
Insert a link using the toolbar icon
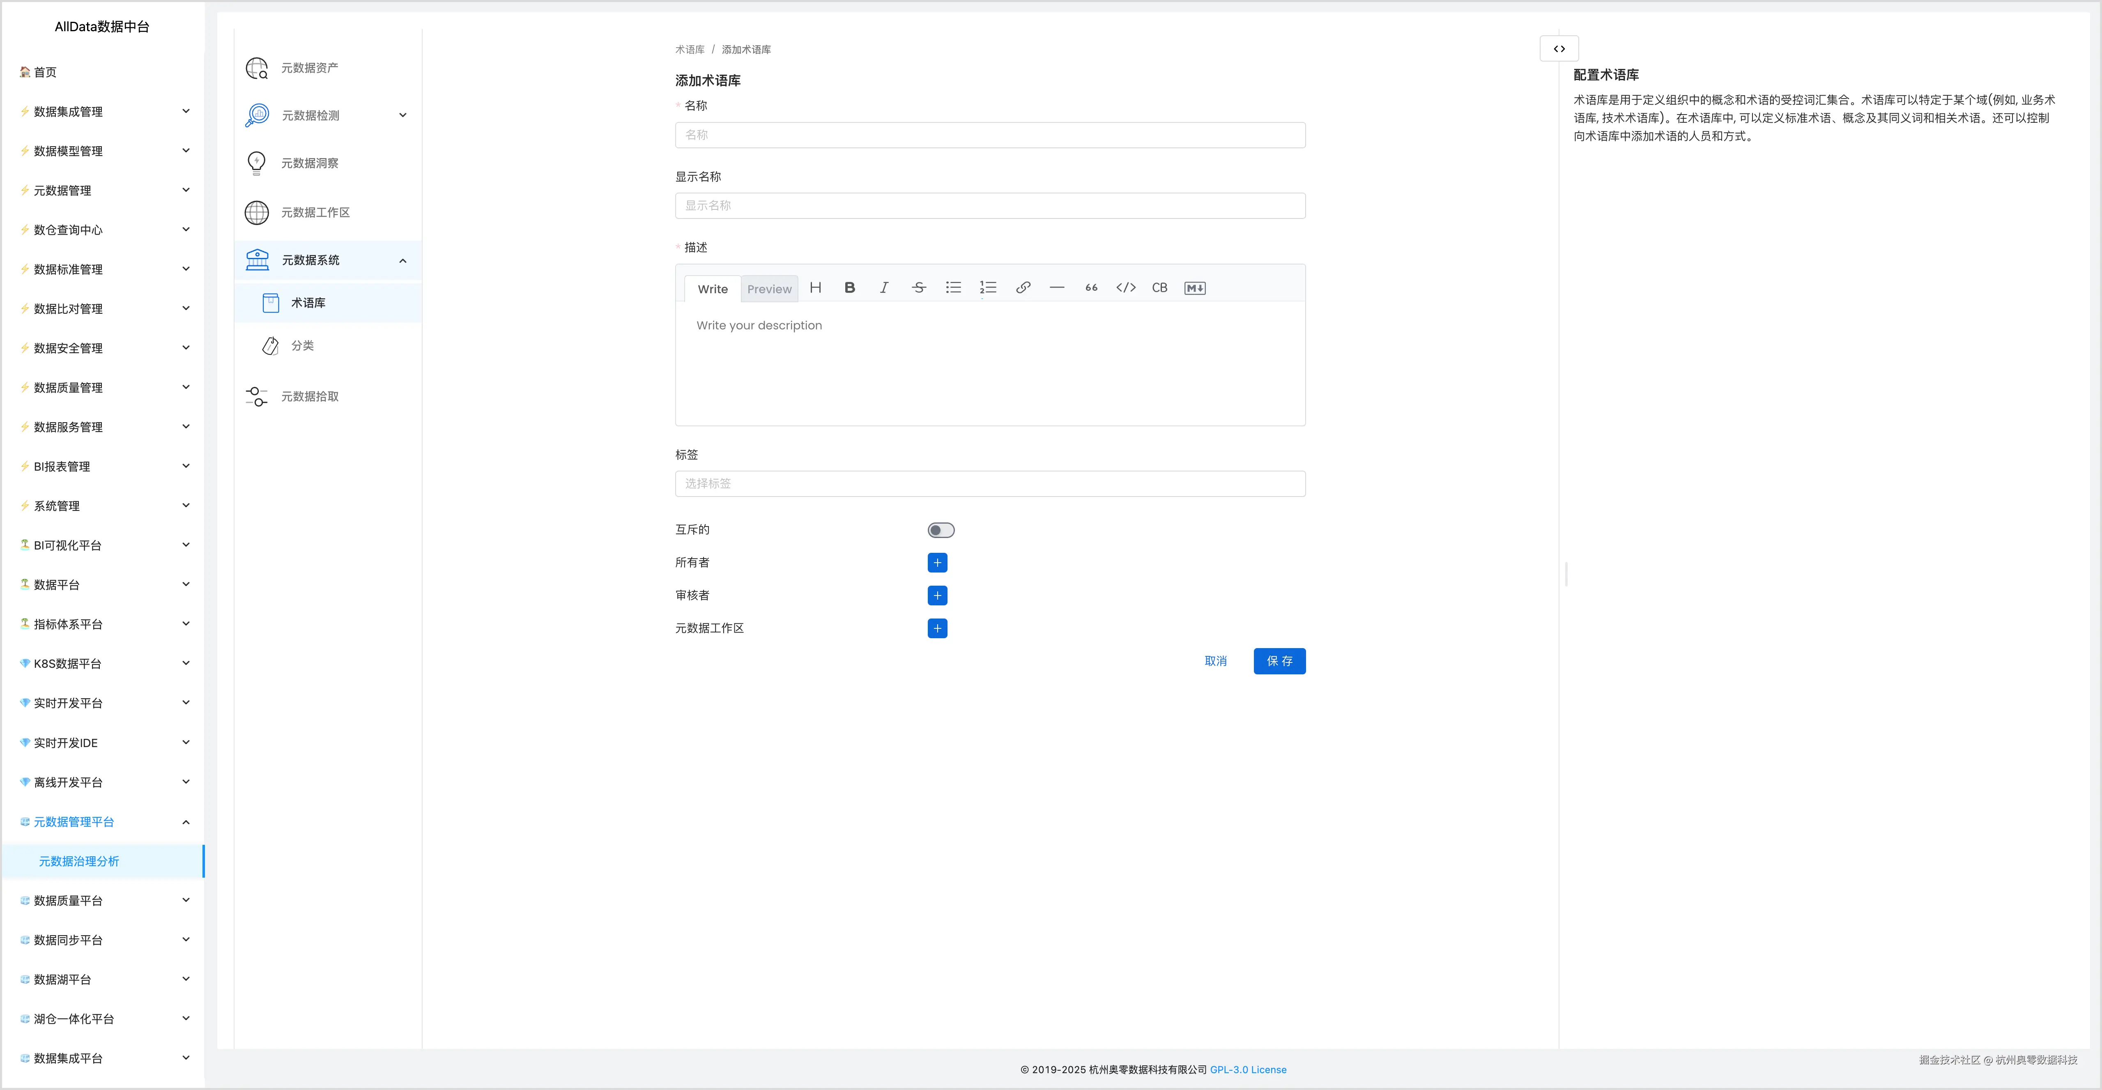pos(1022,288)
